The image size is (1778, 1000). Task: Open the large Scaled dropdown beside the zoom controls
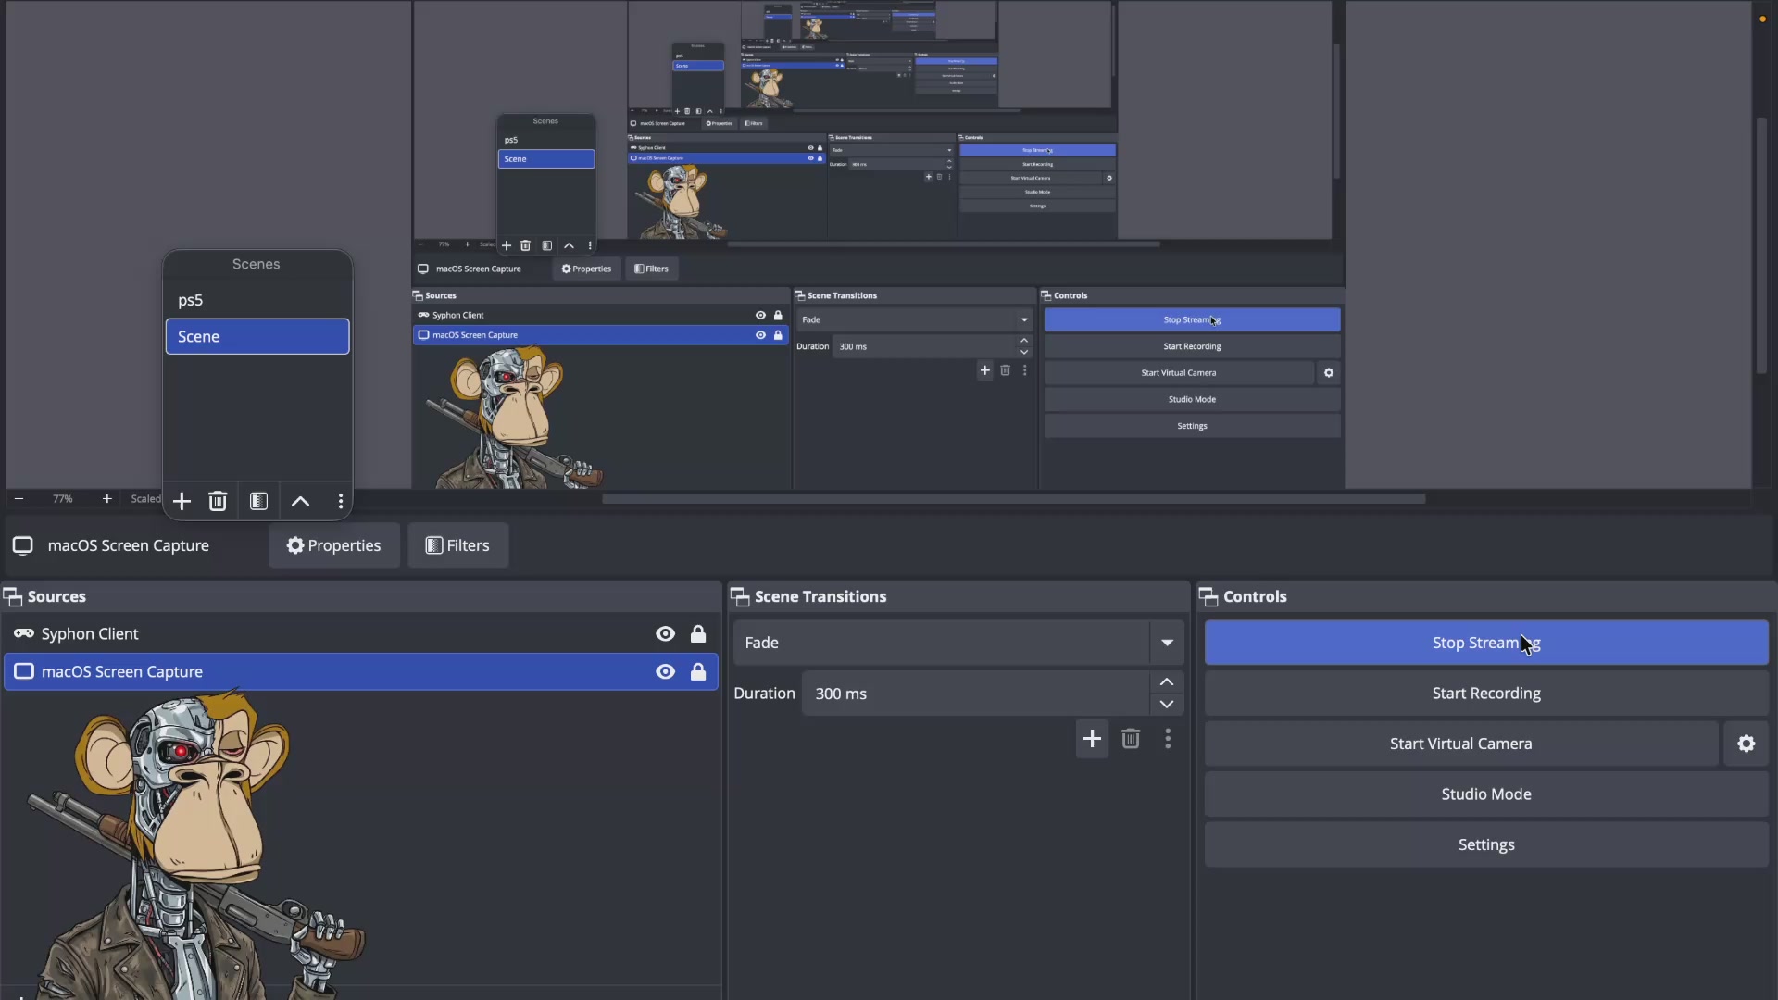point(145,499)
